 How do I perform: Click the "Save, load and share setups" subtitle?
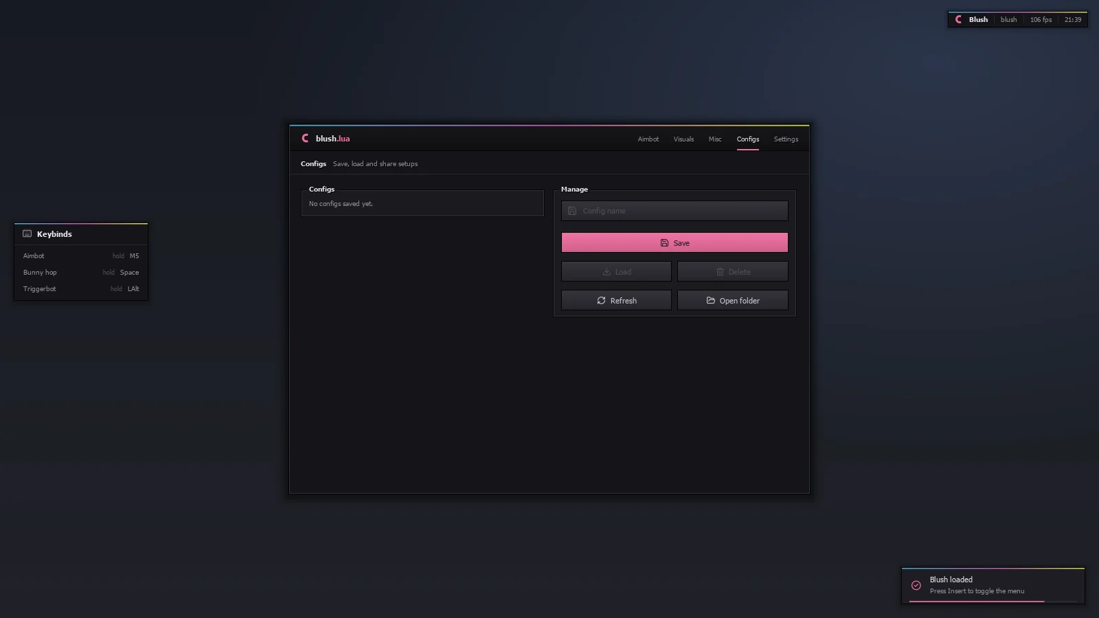[x=375, y=164]
